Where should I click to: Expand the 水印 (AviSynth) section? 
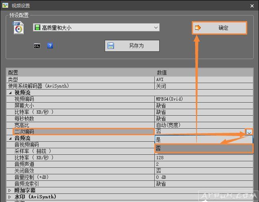[x=10, y=197]
